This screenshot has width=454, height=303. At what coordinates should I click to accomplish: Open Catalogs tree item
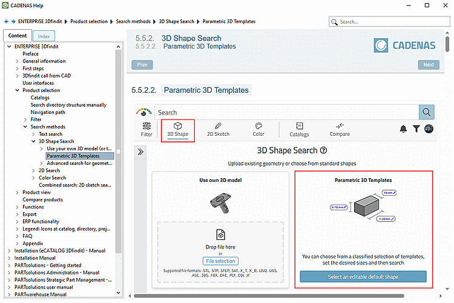point(40,98)
